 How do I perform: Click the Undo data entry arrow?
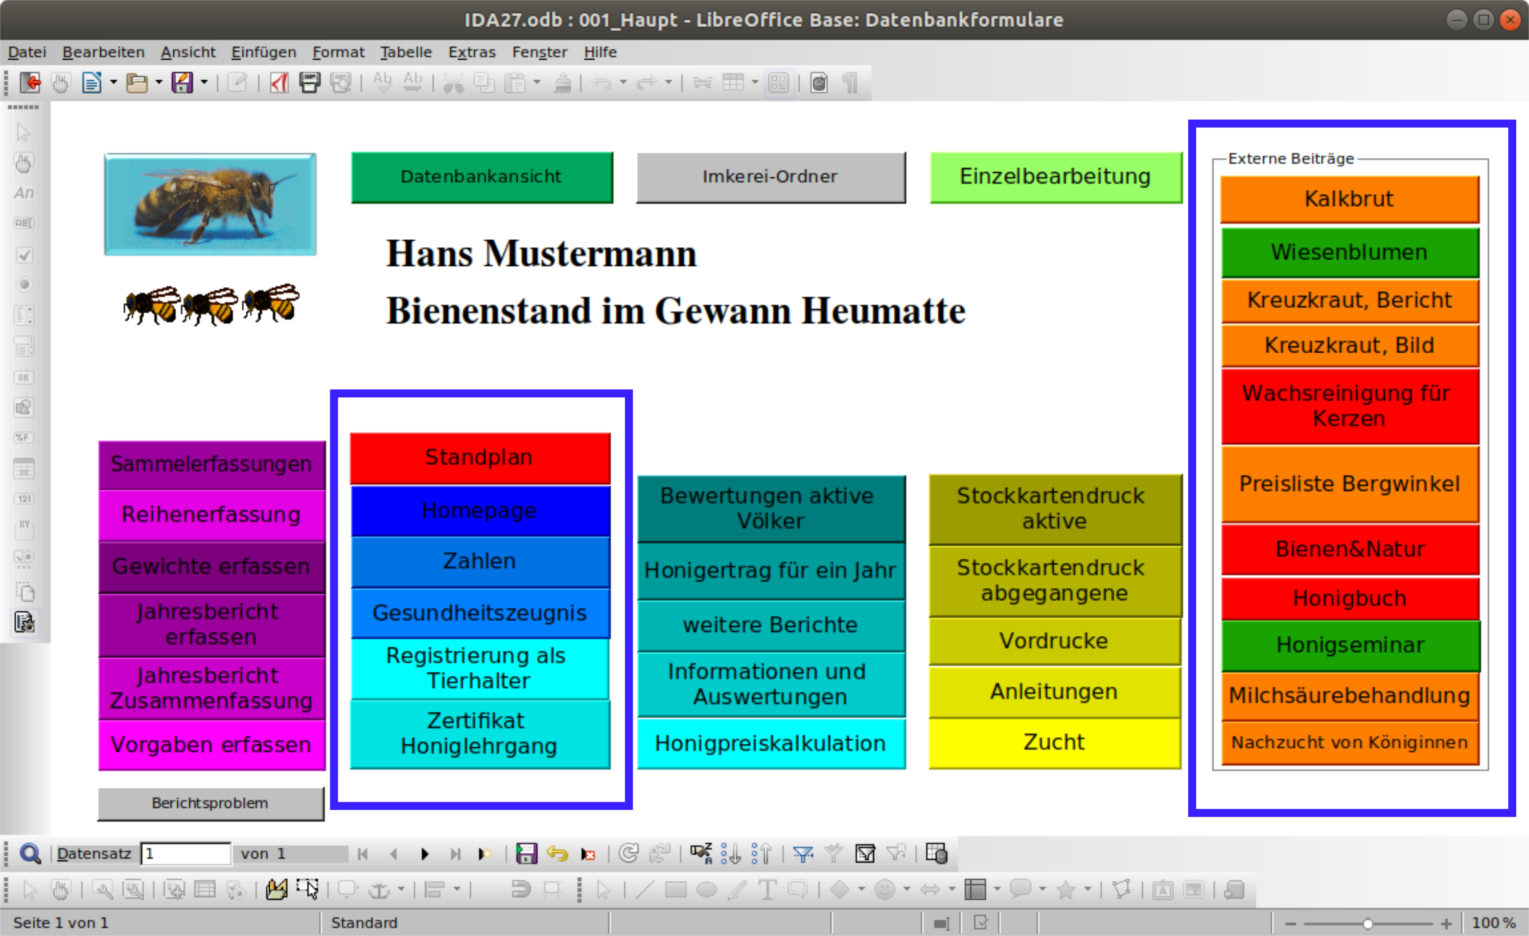click(557, 854)
